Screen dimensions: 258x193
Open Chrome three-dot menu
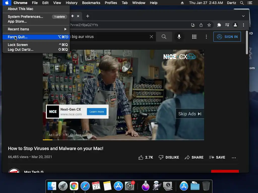click(244, 25)
